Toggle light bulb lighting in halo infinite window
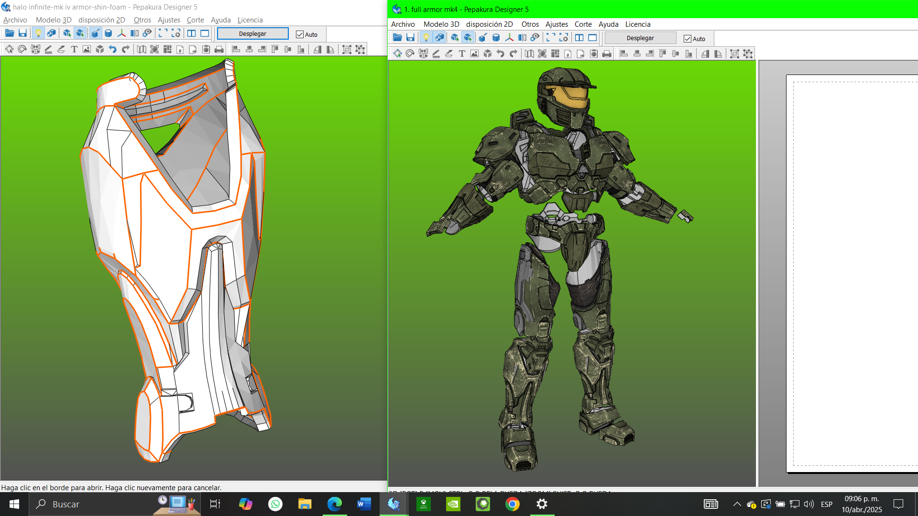This screenshot has width=918, height=516. click(38, 33)
